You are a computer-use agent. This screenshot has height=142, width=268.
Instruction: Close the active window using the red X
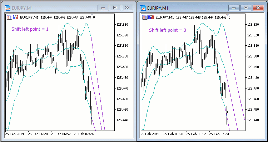coord(258,8)
